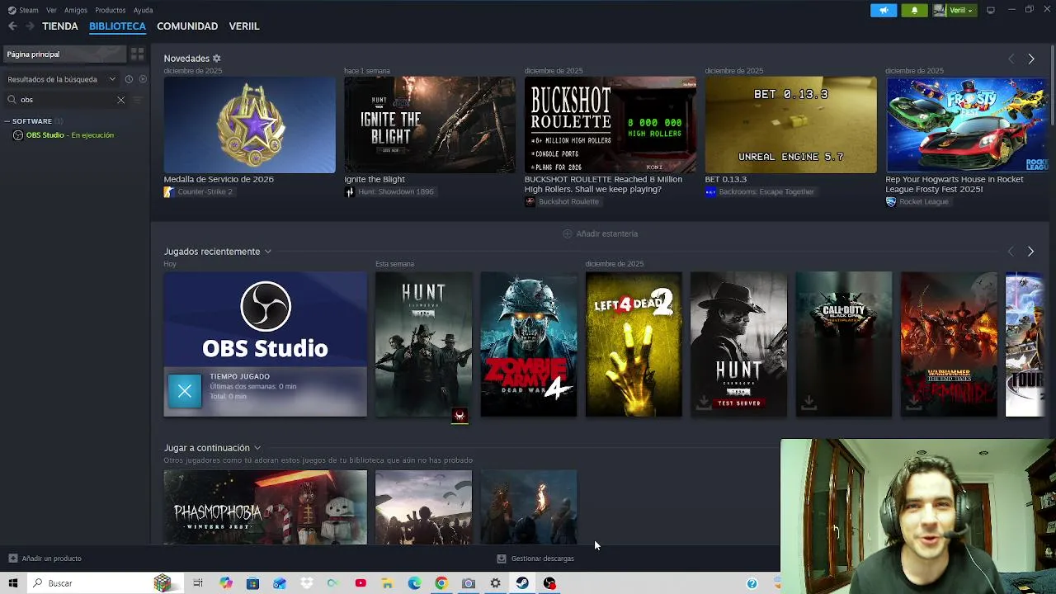1056x594 pixels.
Task: Switch to the BIBLIOTECA tab
Action: pos(117,26)
